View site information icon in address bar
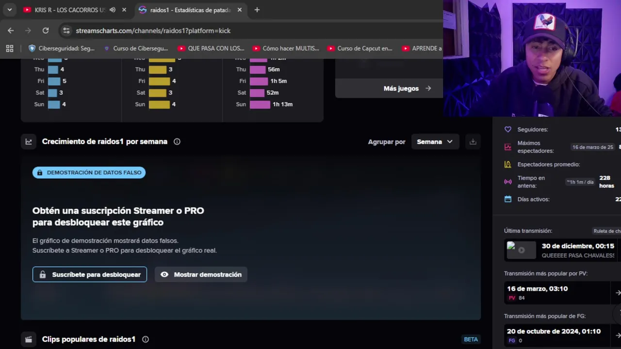The image size is (621, 349). pos(66,31)
